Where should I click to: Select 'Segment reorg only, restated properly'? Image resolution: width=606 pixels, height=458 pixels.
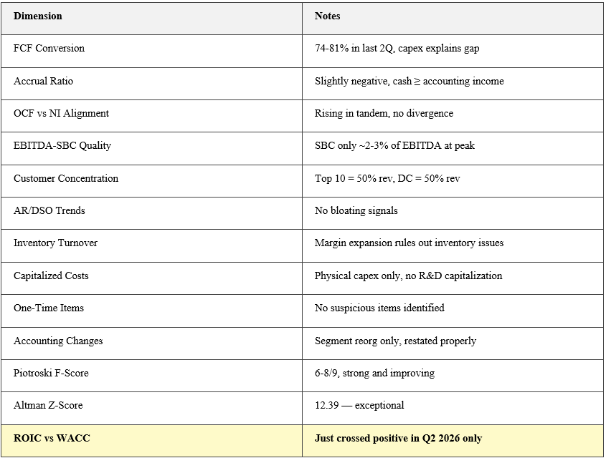pyautogui.click(x=395, y=341)
